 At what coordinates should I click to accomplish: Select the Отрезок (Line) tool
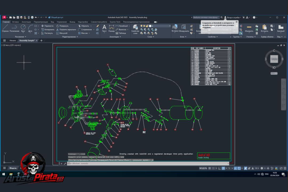click(x=5, y=28)
